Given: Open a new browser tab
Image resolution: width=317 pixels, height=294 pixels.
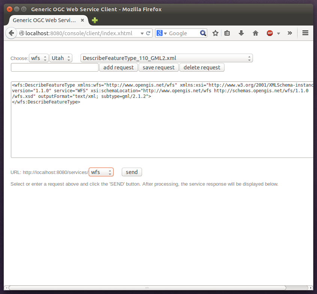Looking at the screenshot, I should click(94, 21).
